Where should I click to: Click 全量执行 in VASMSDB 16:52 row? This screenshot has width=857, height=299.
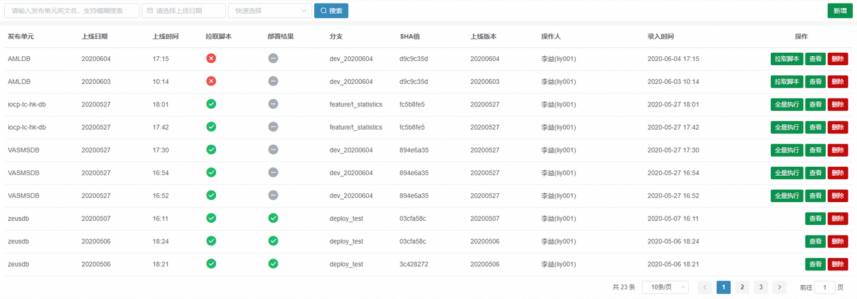pyautogui.click(x=787, y=196)
